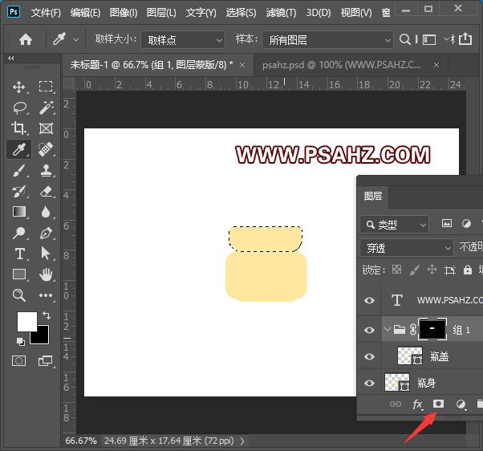Viewport: 483px width, 451px height.
Task: Click the link layers icon
Action: (x=396, y=404)
